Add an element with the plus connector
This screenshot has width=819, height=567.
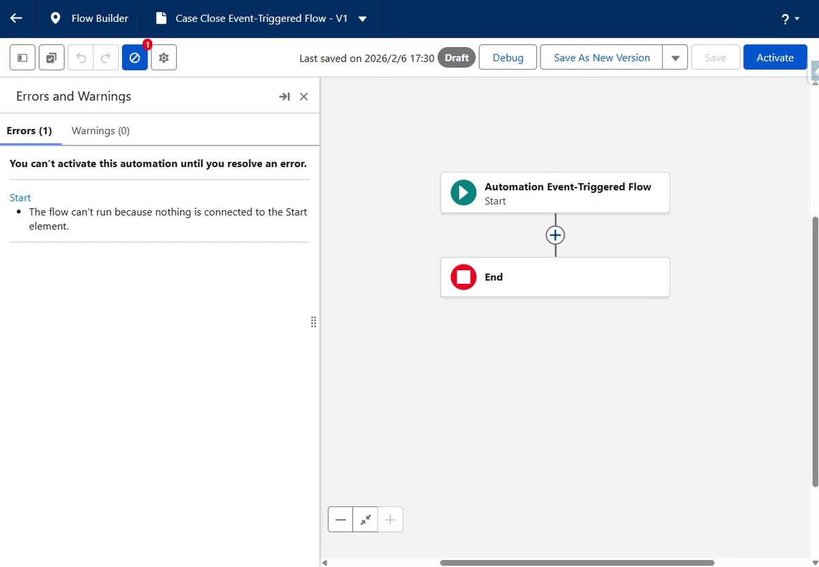[x=556, y=235]
